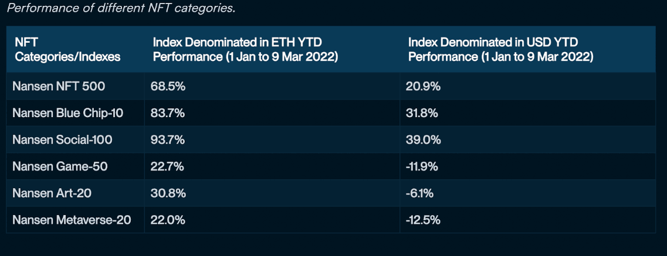Image resolution: width=667 pixels, height=256 pixels.
Task: Click the 93.7% Social-100 ETH value
Action: click(168, 141)
